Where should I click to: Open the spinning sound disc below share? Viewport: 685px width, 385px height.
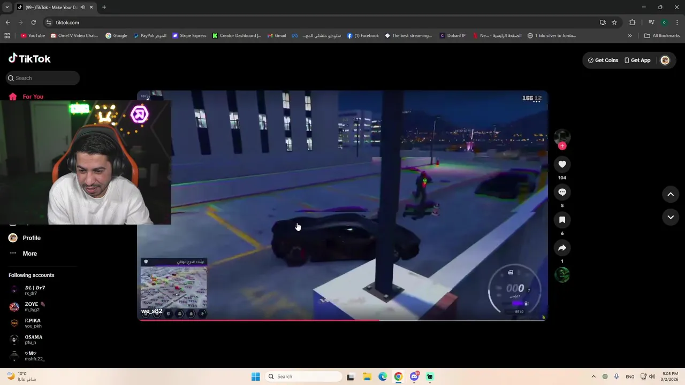562,275
